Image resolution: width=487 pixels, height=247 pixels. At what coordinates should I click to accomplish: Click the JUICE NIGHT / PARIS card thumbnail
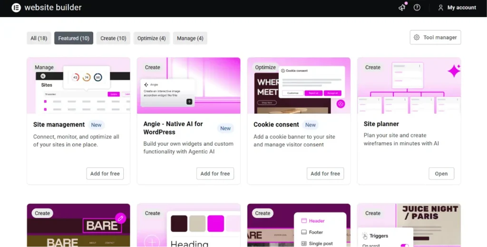click(x=409, y=225)
